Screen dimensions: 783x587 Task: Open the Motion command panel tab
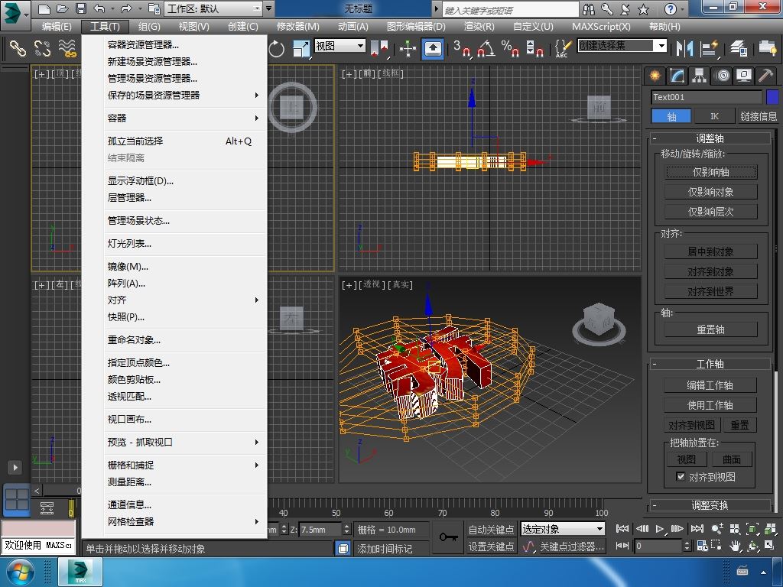pyautogui.click(x=722, y=76)
